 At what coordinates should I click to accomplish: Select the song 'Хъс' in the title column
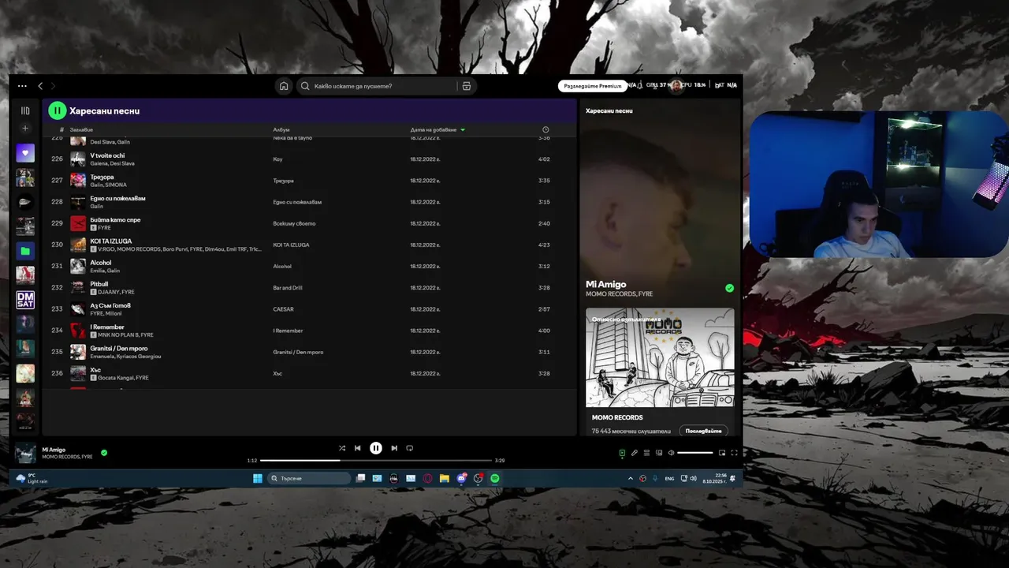click(x=95, y=369)
